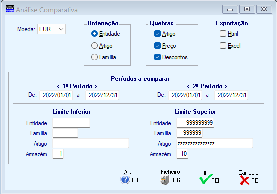Viewport: 277px width, 194px height.
Task: Uncheck the Artigo breaks checkbox
Action: point(157,34)
